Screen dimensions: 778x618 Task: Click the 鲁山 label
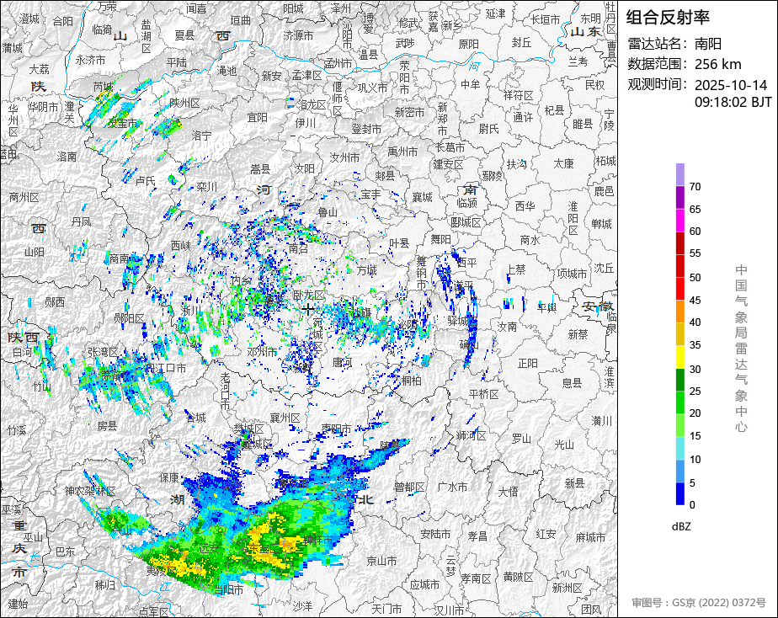click(328, 213)
